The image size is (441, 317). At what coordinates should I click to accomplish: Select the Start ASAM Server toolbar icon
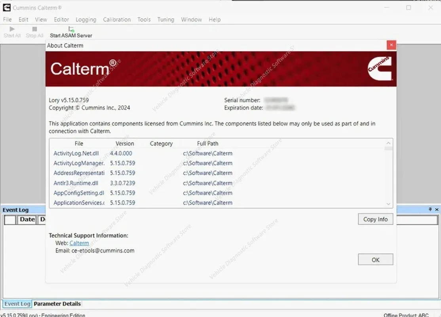click(x=71, y=29)
